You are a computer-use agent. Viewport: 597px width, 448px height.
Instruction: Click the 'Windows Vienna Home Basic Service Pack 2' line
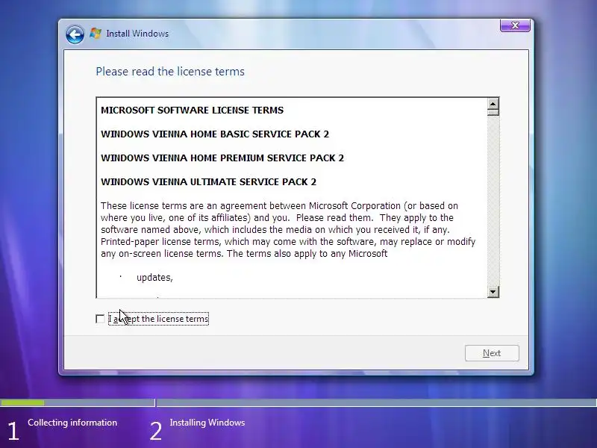point(215,134)
